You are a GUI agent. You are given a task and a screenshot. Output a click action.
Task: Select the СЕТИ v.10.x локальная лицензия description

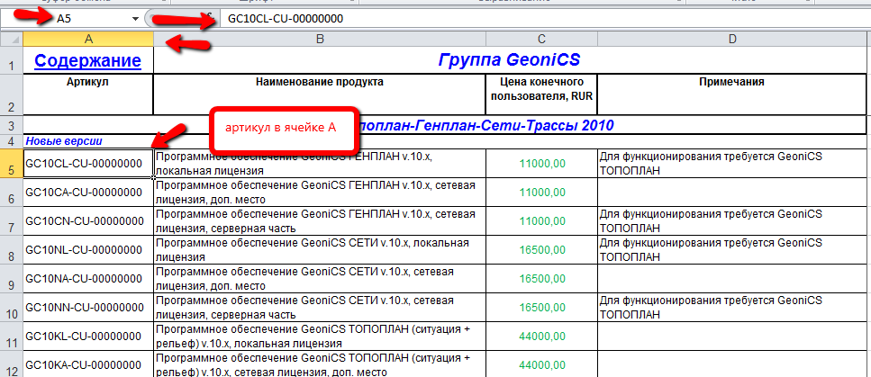[x=320, y=250]
